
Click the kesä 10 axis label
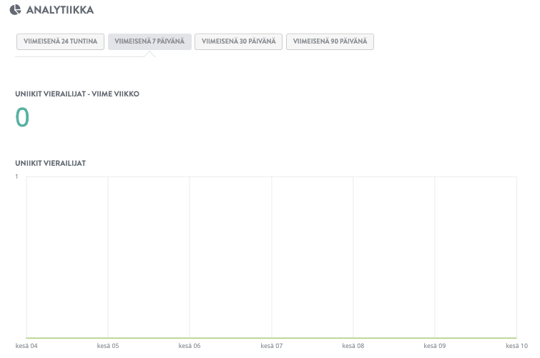coord(516,346)
